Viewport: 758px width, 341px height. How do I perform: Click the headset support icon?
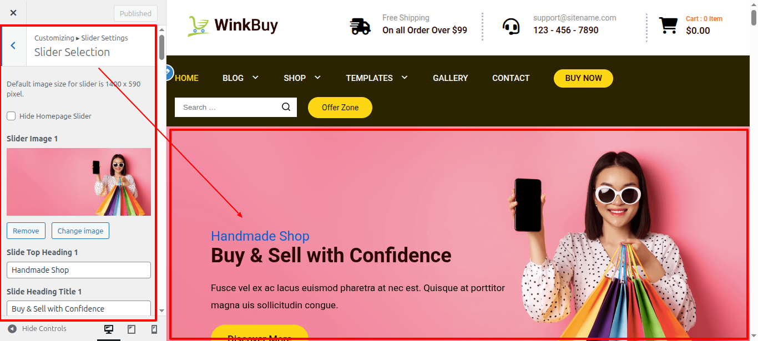click(x=511, y=27)
